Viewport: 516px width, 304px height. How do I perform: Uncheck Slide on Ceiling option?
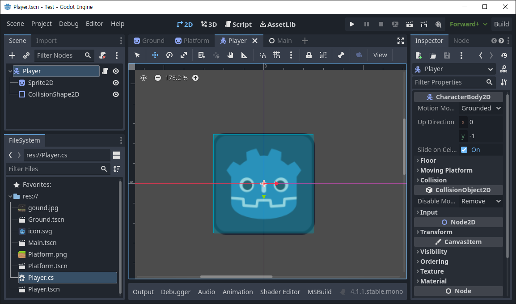pyautogui.click(x=464, y=150)
